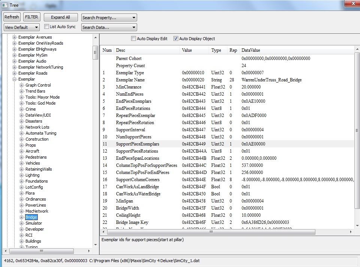This screenshot has height=267, width=360.
Task: Expand the Exemplar ElHighways node
Action: pyautogui.click(x=14, y=49)
